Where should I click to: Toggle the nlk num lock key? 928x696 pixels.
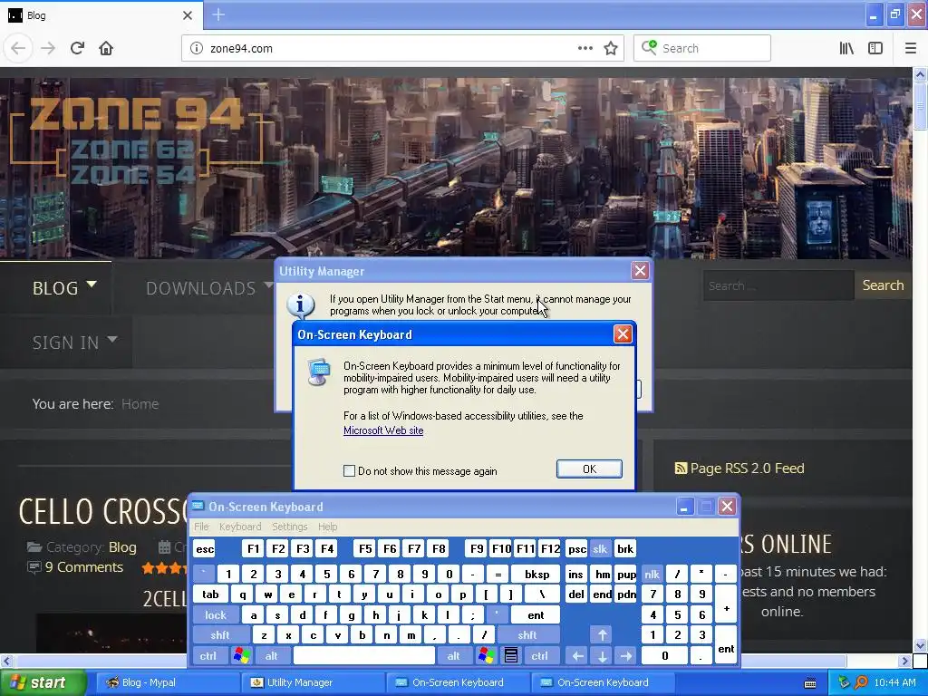pos(652,574)
